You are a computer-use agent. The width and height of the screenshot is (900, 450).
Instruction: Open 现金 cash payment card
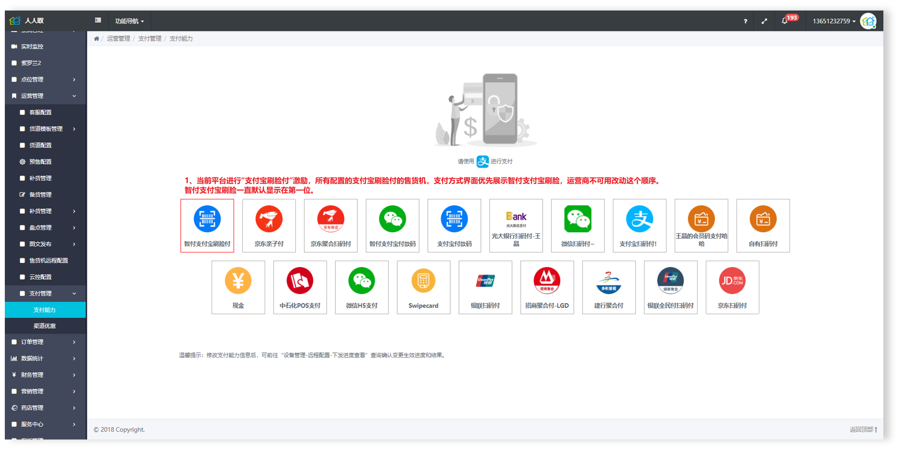coord(238,287)
